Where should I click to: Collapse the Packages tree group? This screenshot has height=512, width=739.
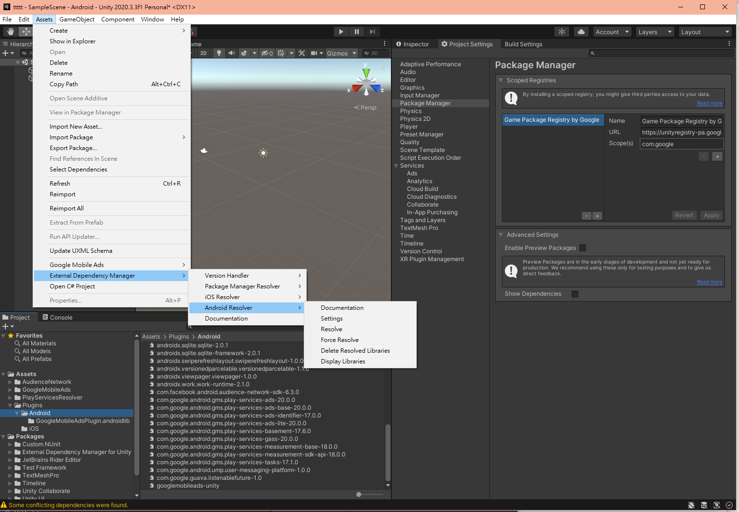(x=3, y=436)
